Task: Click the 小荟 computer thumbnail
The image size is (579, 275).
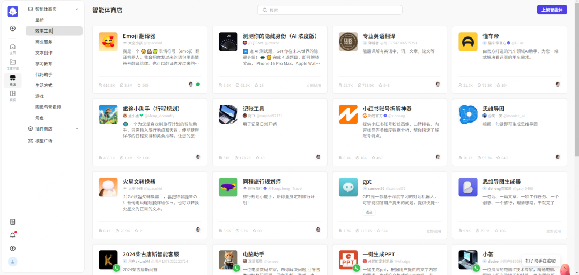Action: click(x=468, y=260)
